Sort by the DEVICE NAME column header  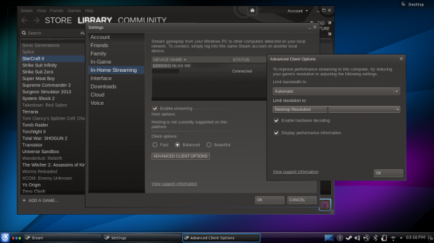191,60
